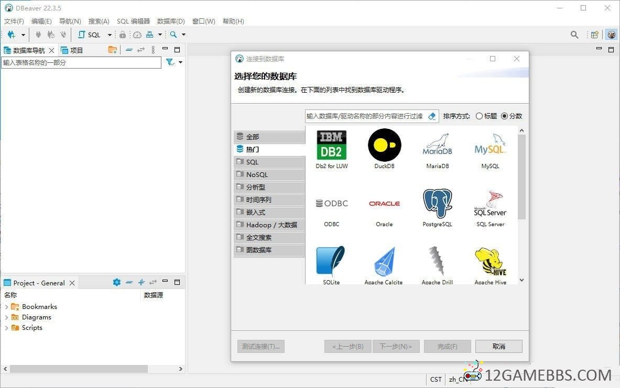Viewport: 620px width, 388px height.
Task: Pick the PostgreSQL elephant icon
Action: coord(437,208)
